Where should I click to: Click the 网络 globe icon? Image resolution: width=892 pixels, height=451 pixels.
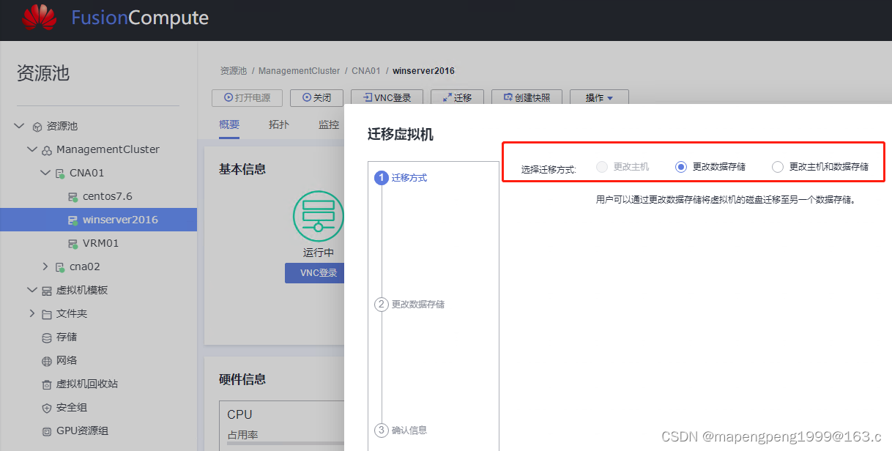pyautogui.click(x=46, y=361)
